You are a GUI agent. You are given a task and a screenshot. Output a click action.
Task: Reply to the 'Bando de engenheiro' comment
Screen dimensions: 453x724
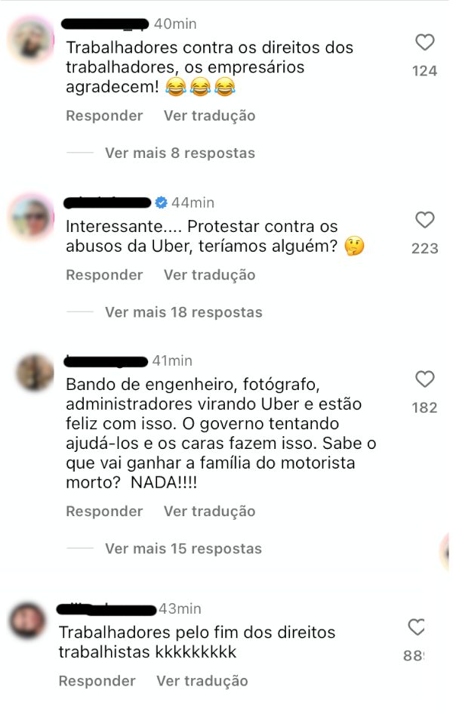(x=104, y=511)
